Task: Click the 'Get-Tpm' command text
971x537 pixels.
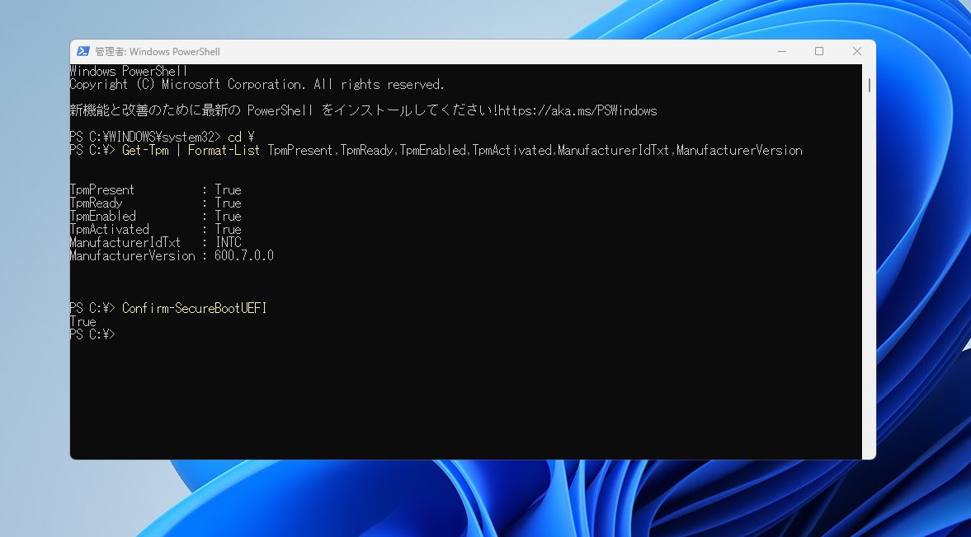Action: [145, 150]
